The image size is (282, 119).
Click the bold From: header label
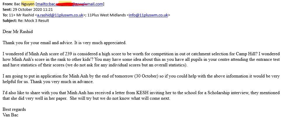pyautogui.click(x=7, y=4)
